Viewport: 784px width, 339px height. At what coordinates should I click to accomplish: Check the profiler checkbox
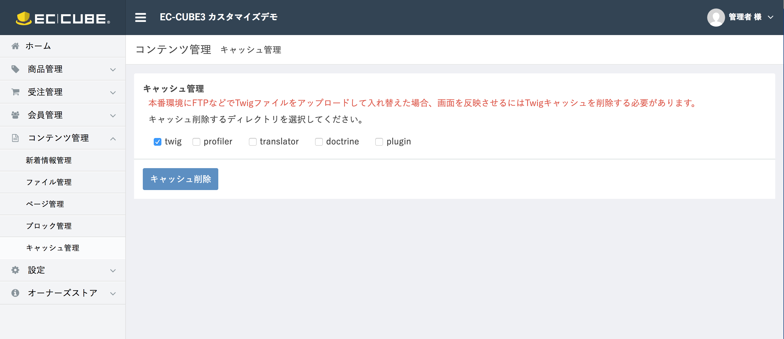196,142
